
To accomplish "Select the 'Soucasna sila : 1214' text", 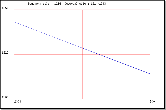I will (44, 4).
